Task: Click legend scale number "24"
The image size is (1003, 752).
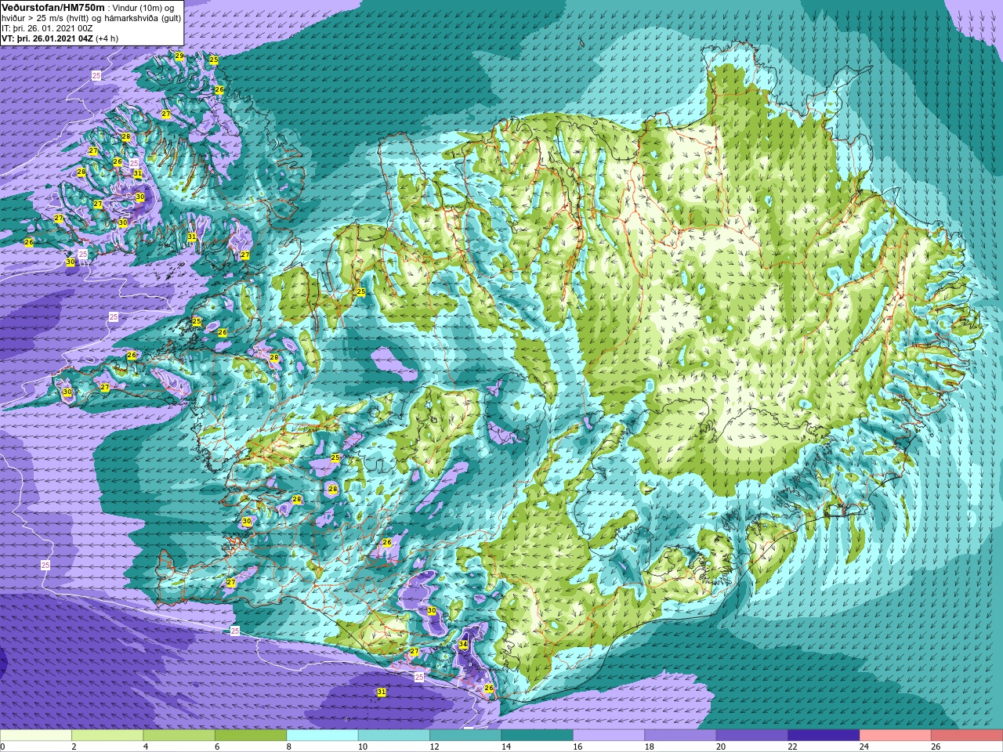Action: (864, 747)
